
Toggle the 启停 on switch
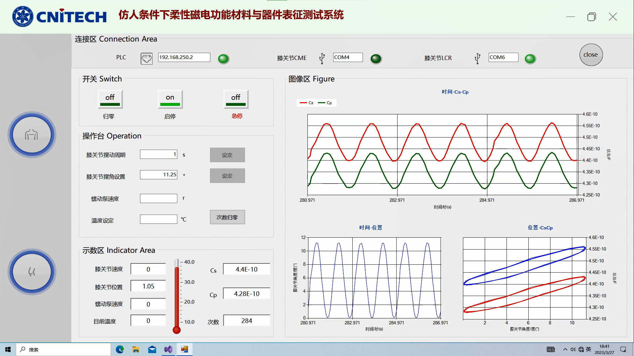pyautogui.click(x=170, y=99)
